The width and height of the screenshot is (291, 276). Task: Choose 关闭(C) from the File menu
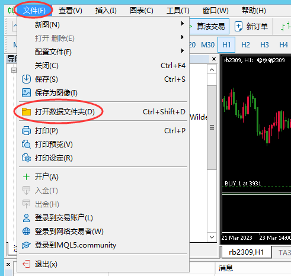103,65
